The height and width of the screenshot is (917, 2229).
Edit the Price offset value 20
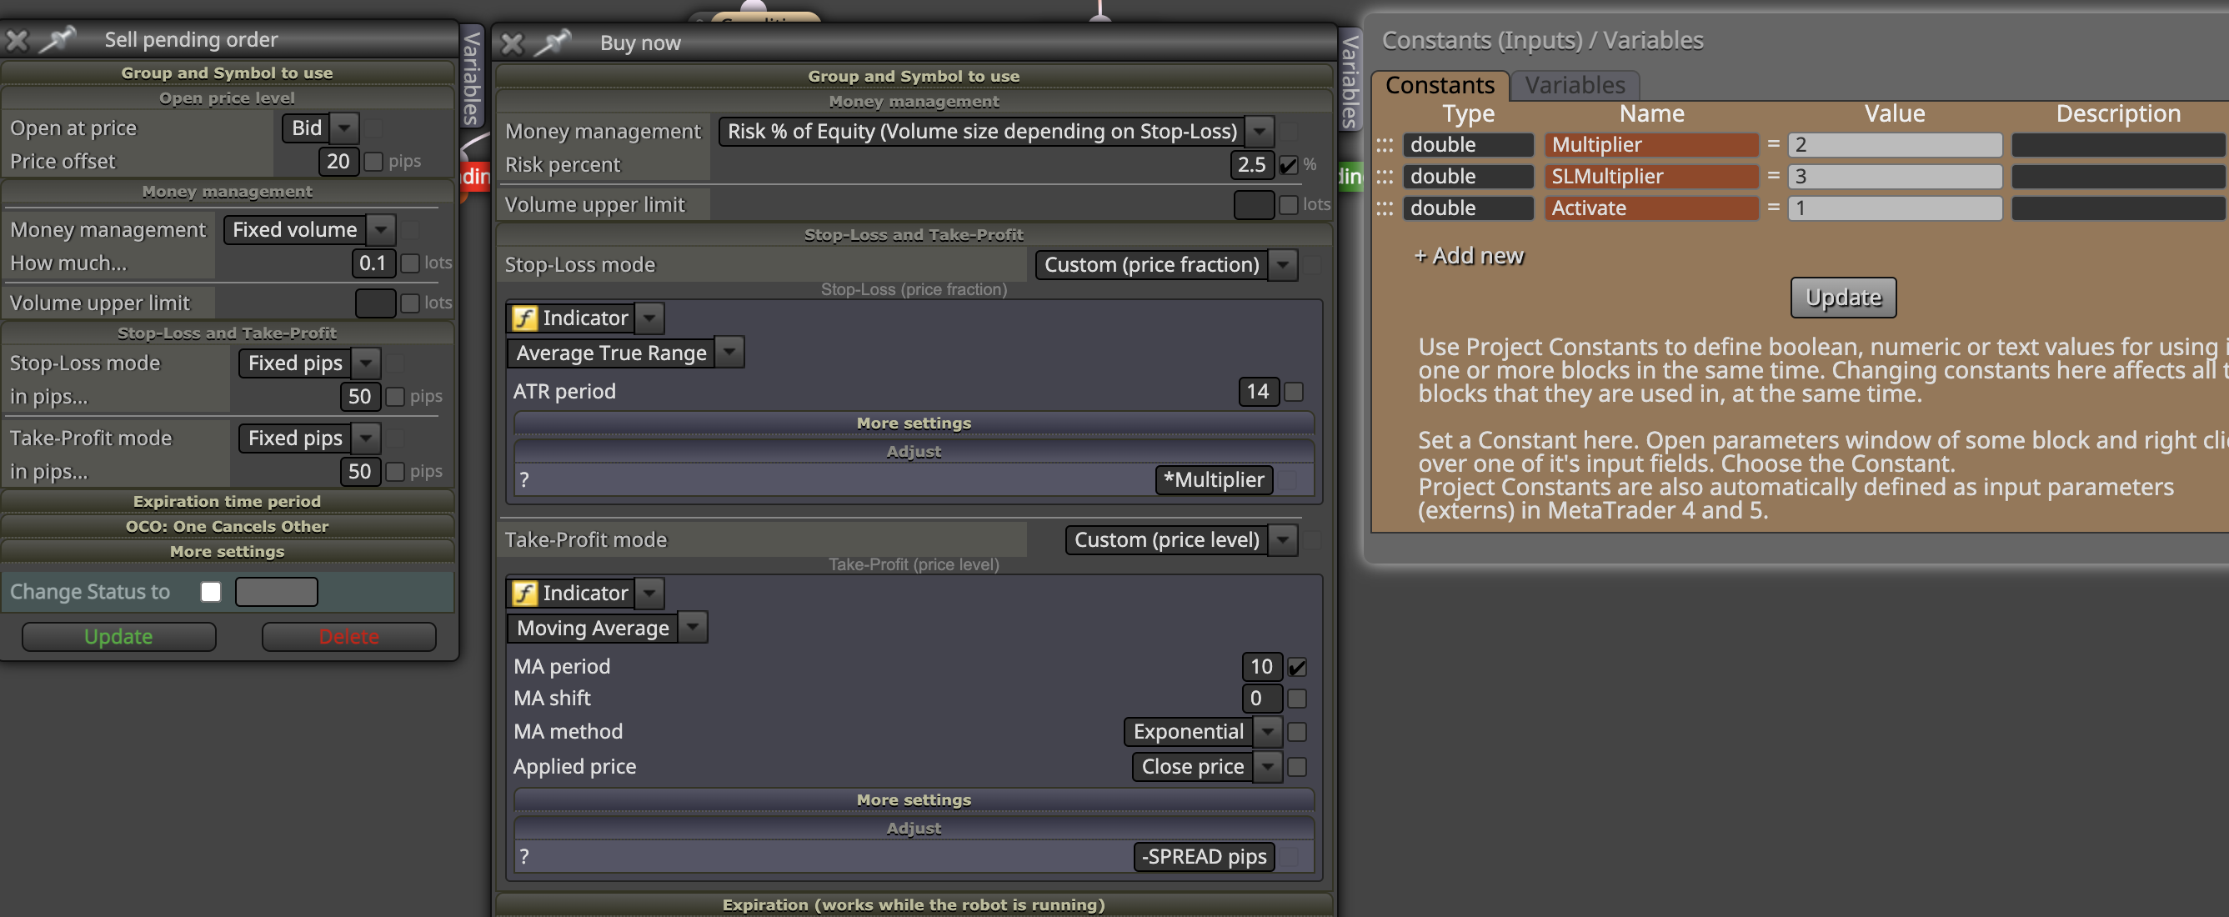(338, 162)
